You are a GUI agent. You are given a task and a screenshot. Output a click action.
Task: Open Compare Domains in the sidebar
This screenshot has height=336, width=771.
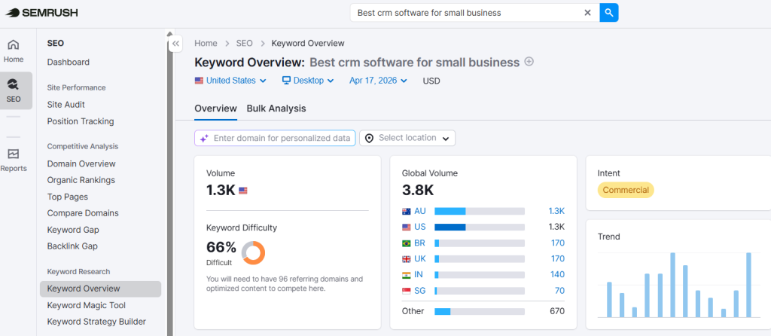83,213
